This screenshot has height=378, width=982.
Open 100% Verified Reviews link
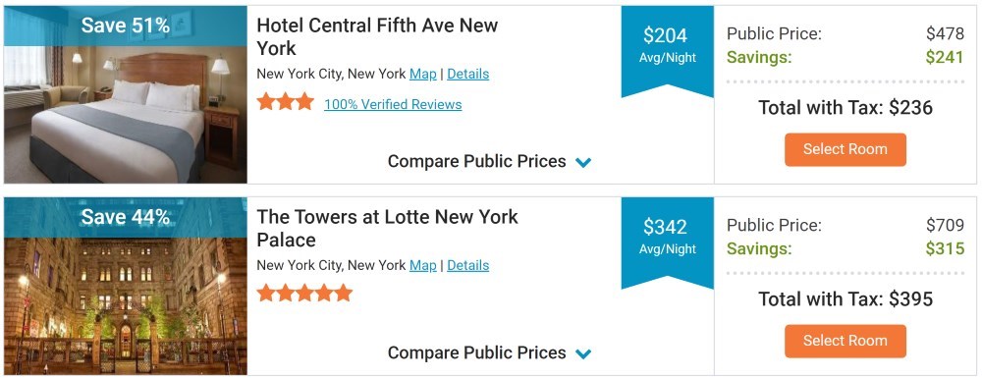tap(393, 104)
